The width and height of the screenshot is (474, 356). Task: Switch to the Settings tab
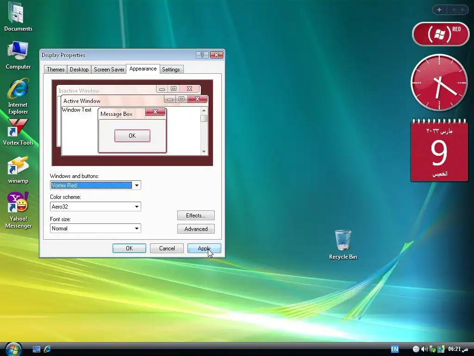171,70
